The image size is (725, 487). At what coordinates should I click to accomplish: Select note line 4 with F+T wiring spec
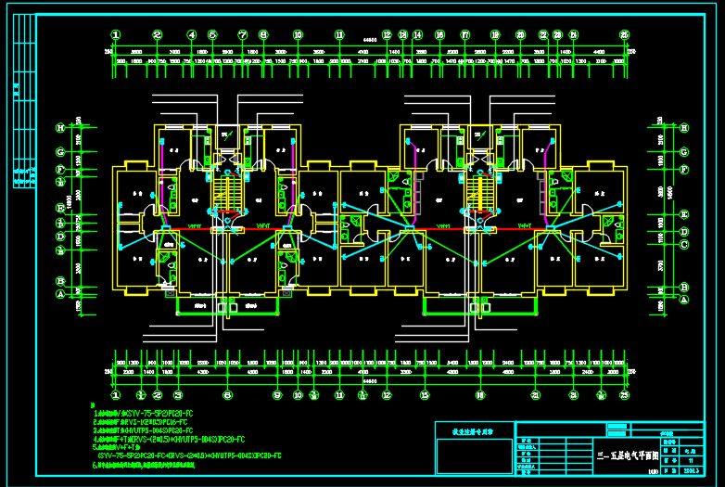pyautogui.click(x=169, y=439)
